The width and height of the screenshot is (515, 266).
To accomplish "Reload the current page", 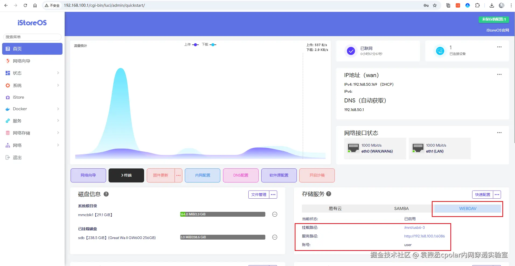I will [x=25, y=5].
